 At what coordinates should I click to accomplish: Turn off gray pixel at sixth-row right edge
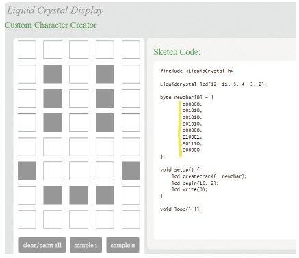[x=131, y=171]
